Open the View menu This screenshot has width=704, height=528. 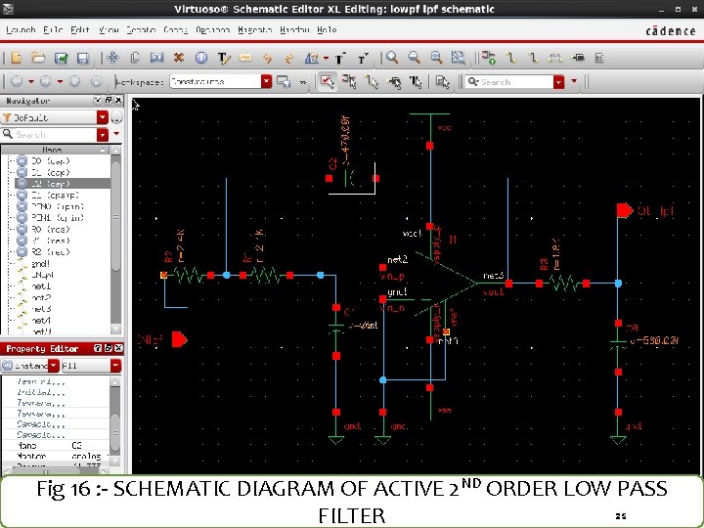(109, 30)
